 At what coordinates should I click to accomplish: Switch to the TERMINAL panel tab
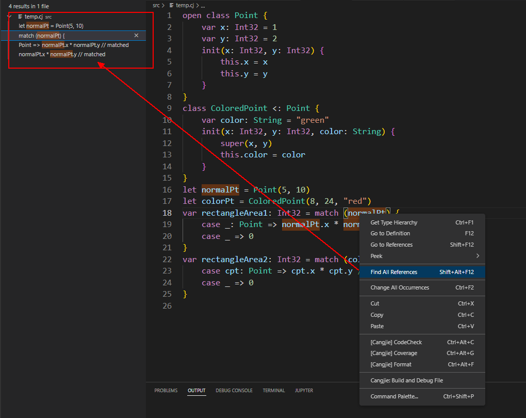(x=273, y=391)
